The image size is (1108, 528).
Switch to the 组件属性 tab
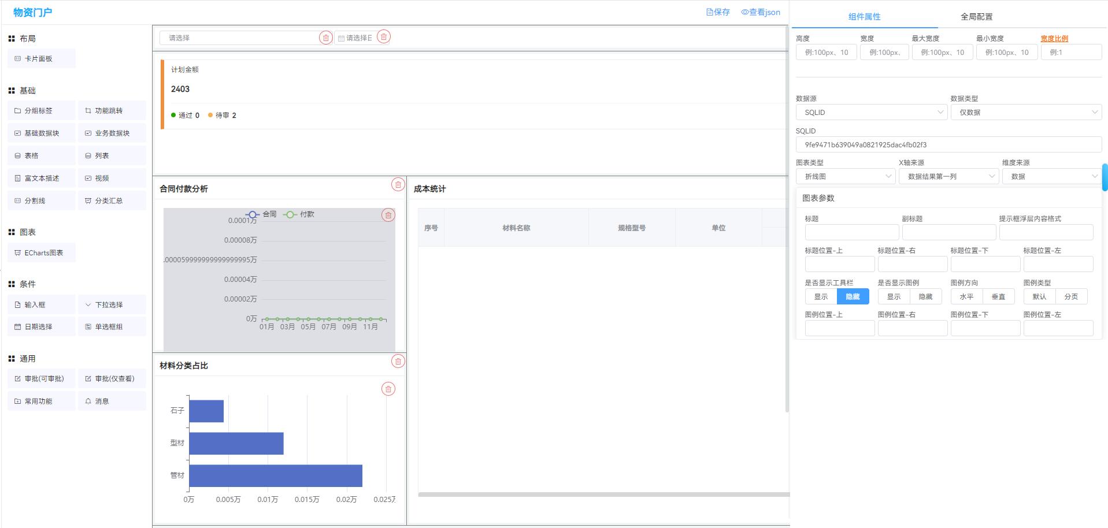pos(864,17)
